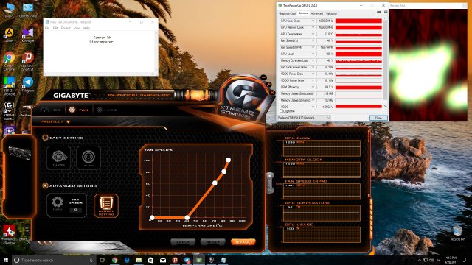Open Telegram desktop shortcut
The width and height of the screenshot is (472, 265).
coord(28,85)
